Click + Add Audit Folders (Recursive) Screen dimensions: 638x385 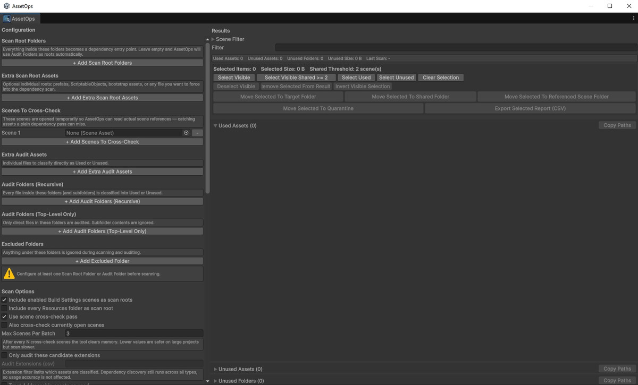coord(102,201)
